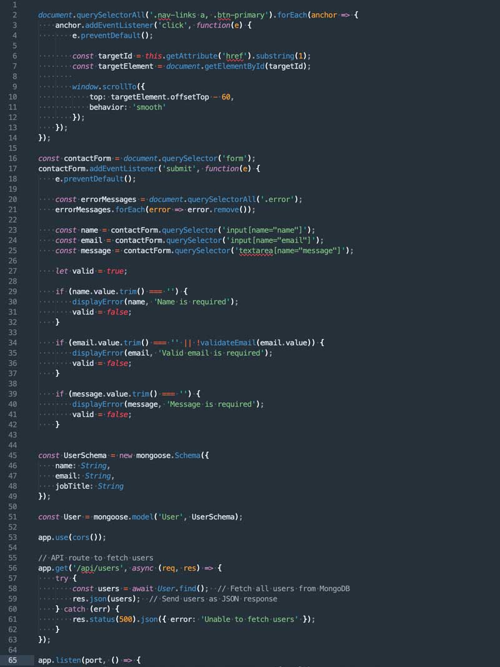Screen dimensions: 500x667
Task: Click the 'input[name="name"]' selector on line 23
Action: tap(264, 230)
